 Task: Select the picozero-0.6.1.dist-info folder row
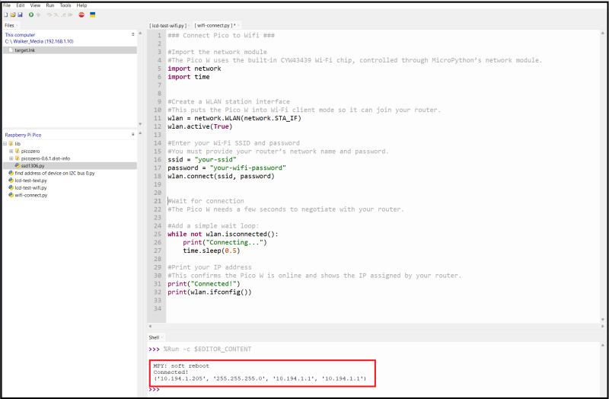[x=70, y=158]
